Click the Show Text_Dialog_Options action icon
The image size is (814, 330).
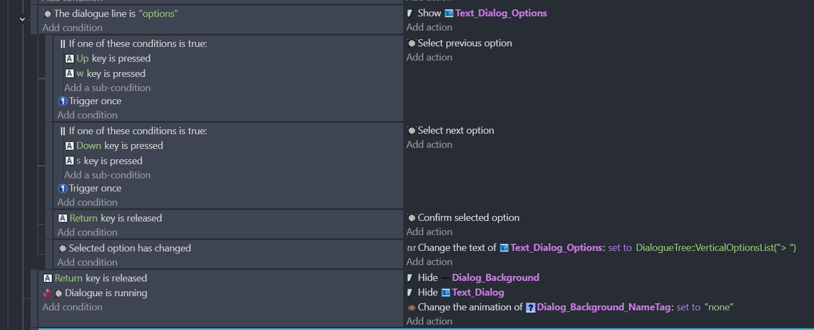410,13
